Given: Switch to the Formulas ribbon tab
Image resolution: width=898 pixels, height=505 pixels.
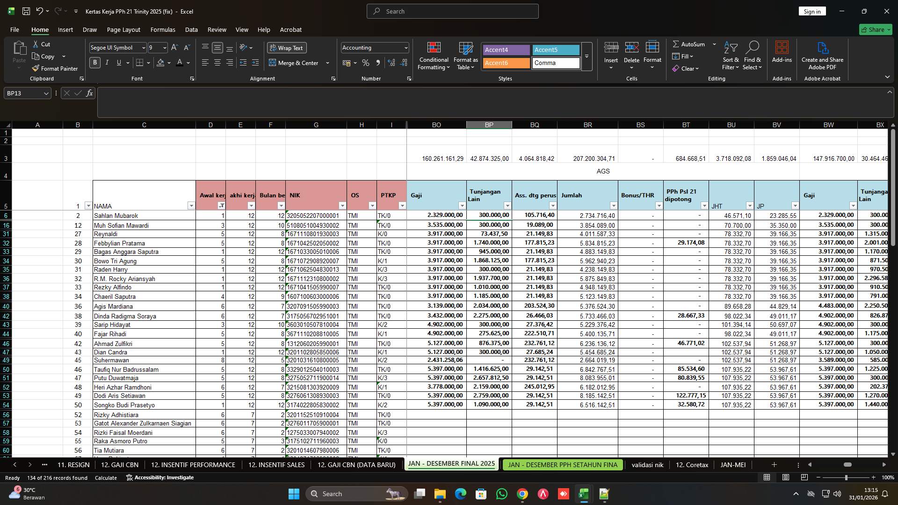Looking at the screenshot, I should [x=163, y=29].
